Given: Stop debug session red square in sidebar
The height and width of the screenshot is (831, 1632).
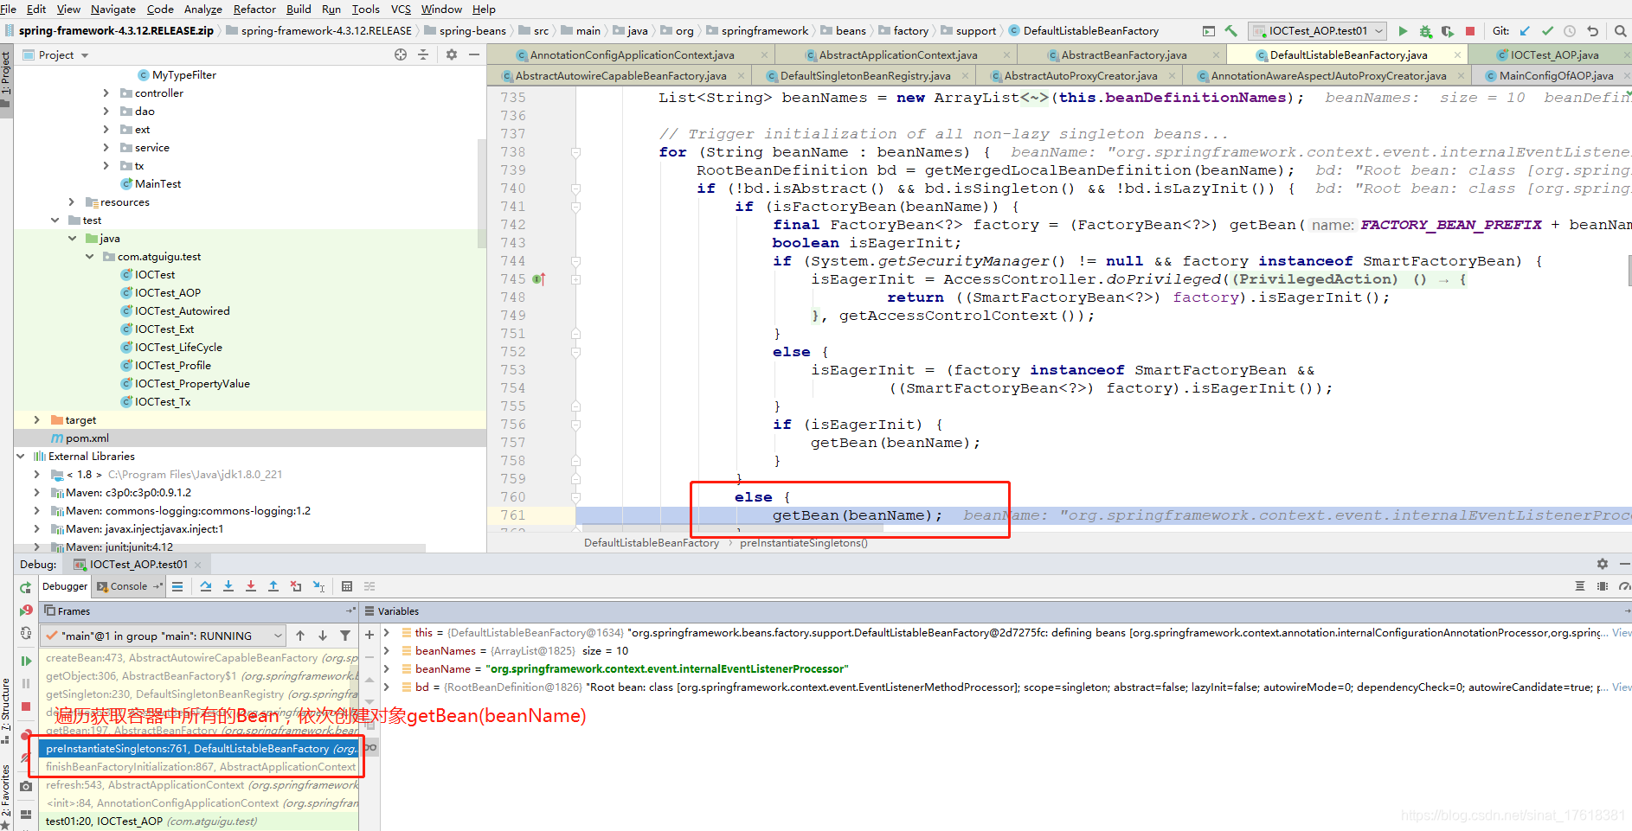Looking at the screenshot, I should 26,706.
